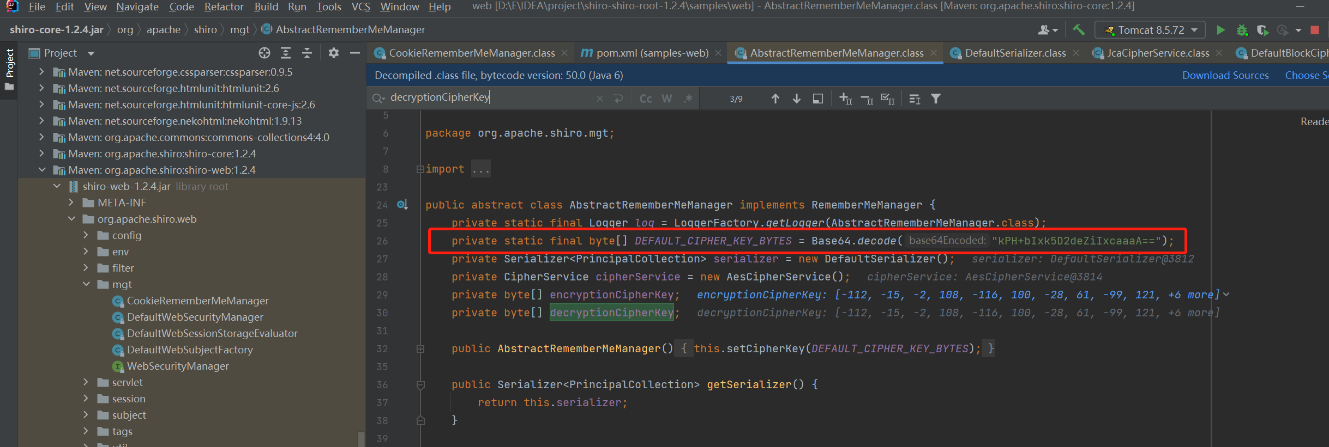Viewport: 1329px width, 447px height.
Task: Toggle search in selection only
Action: click(818, 99)
